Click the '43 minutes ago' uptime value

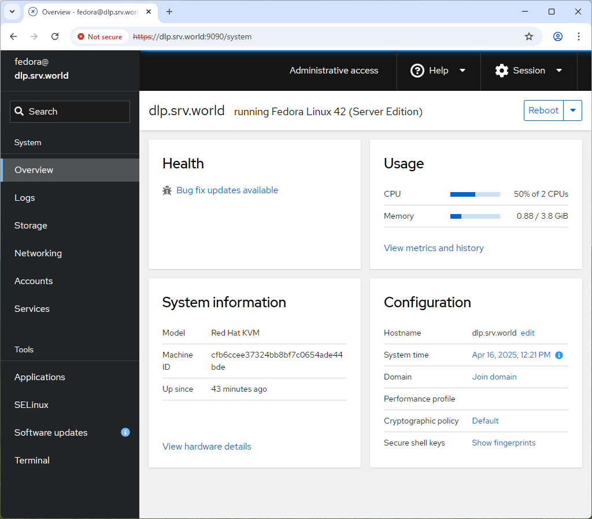(x=239, y=389)
